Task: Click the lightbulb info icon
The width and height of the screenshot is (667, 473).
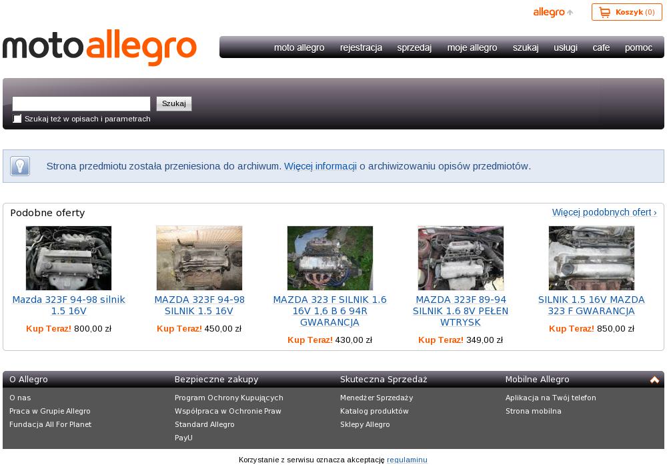Action: pyautogui.click(x=20, y=166)
